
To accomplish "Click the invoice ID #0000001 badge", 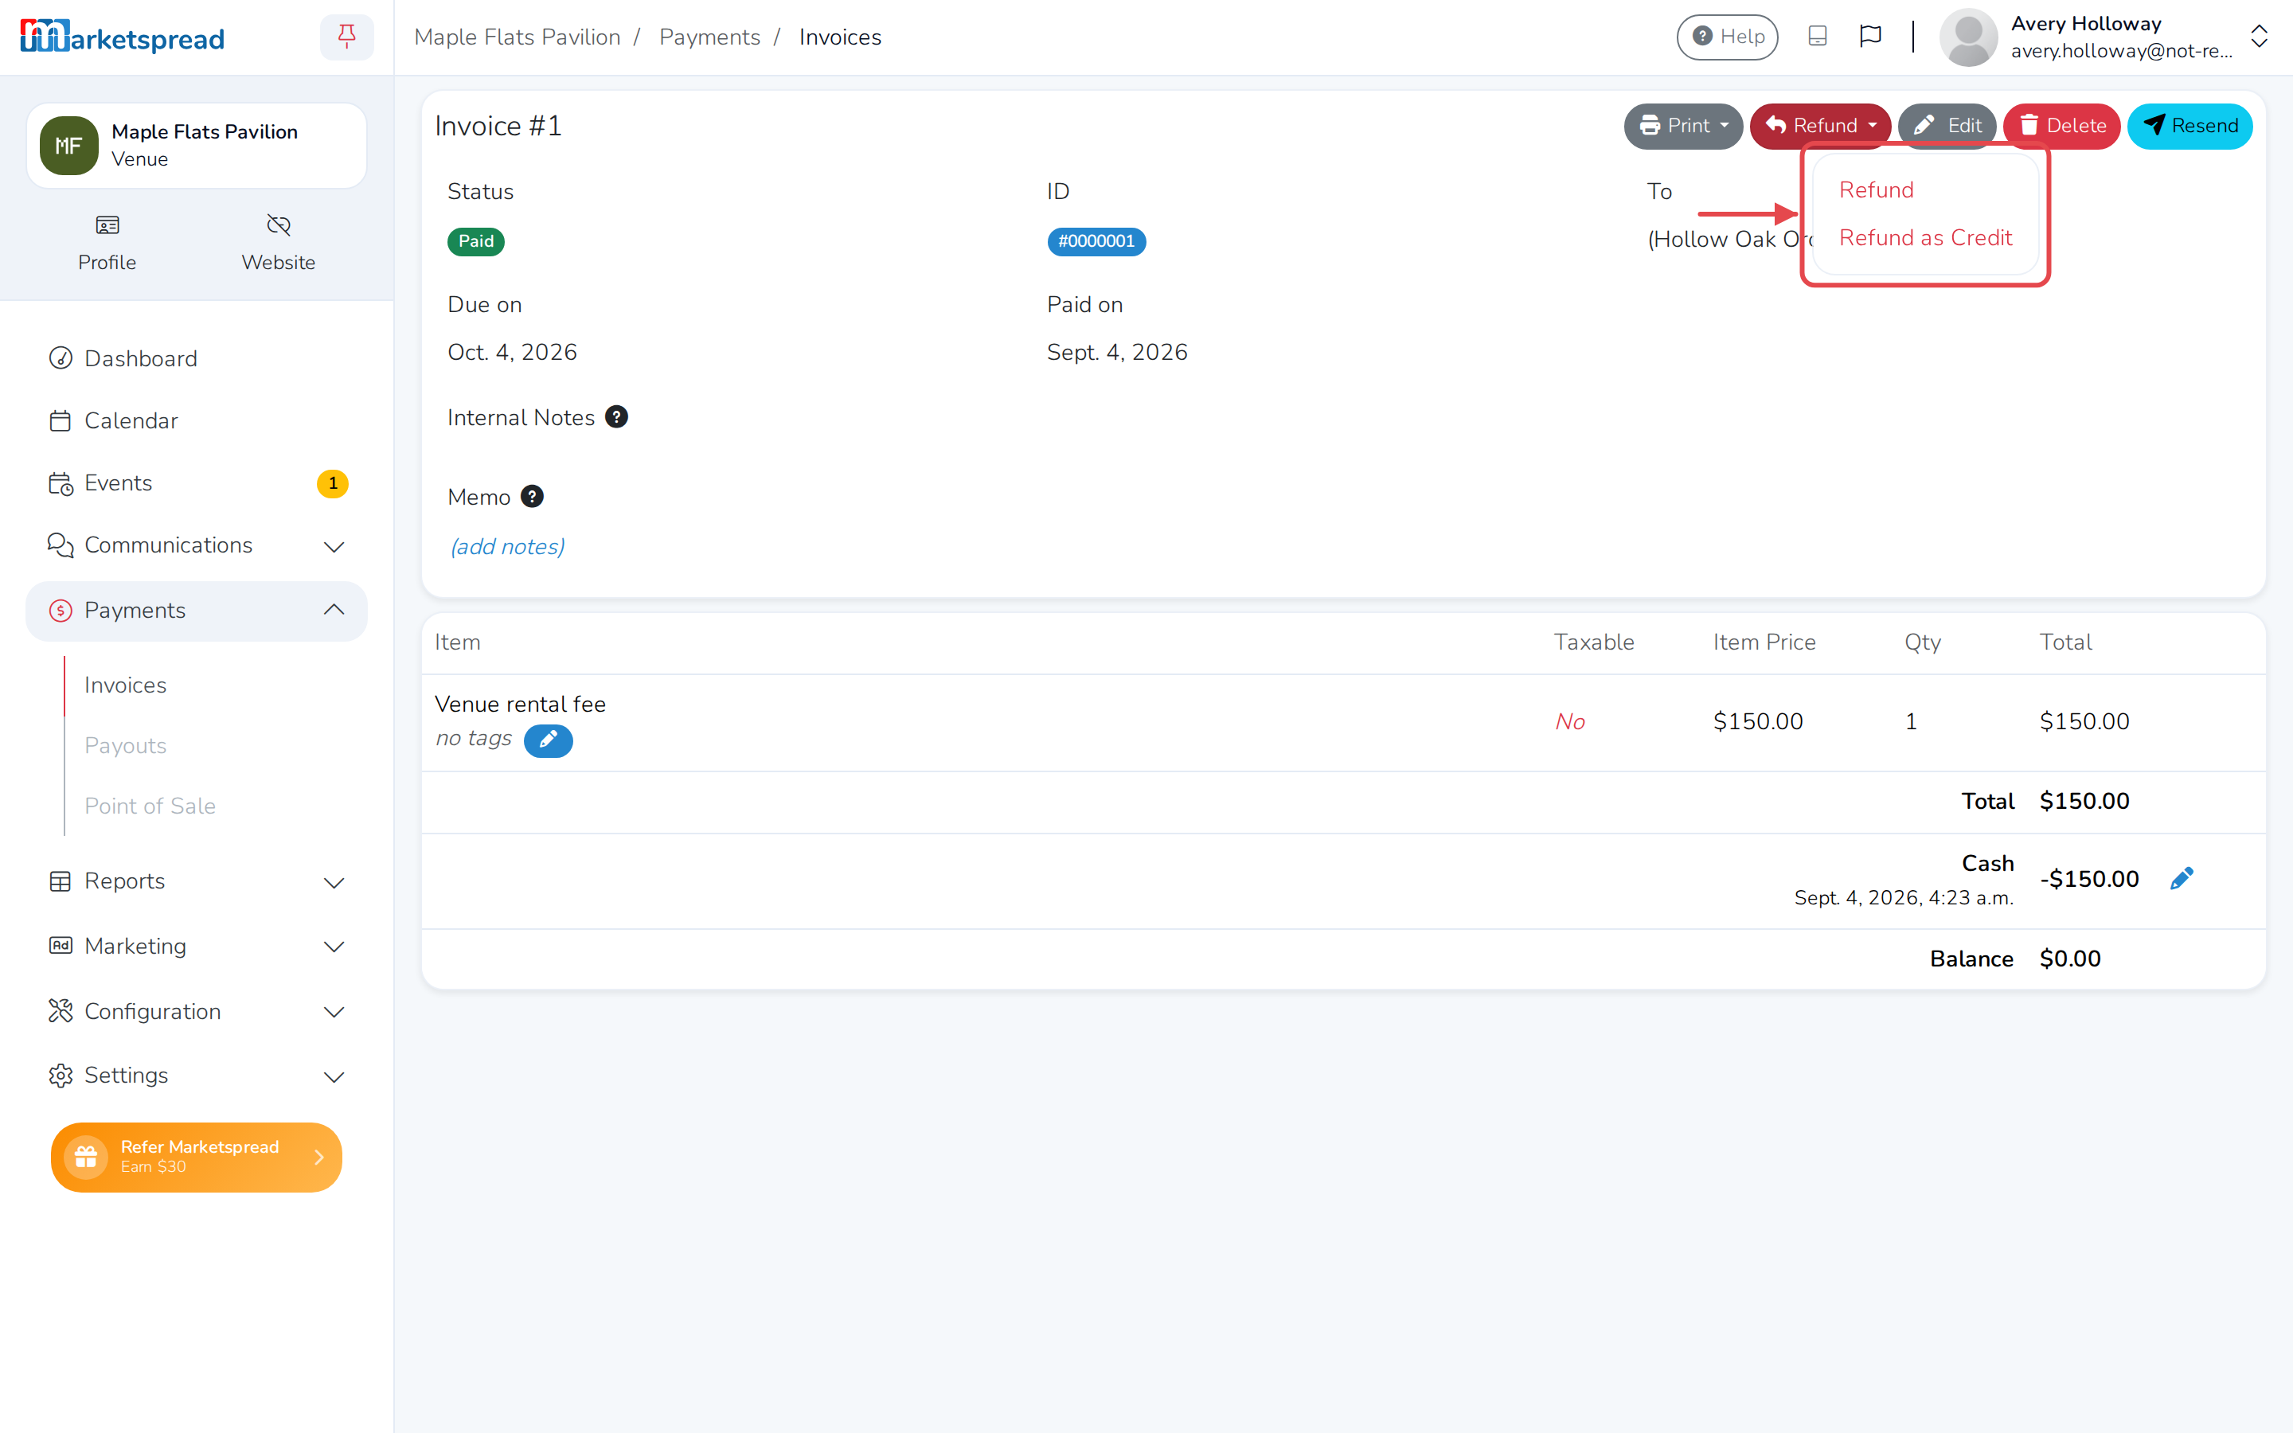I will point(1096,242).
